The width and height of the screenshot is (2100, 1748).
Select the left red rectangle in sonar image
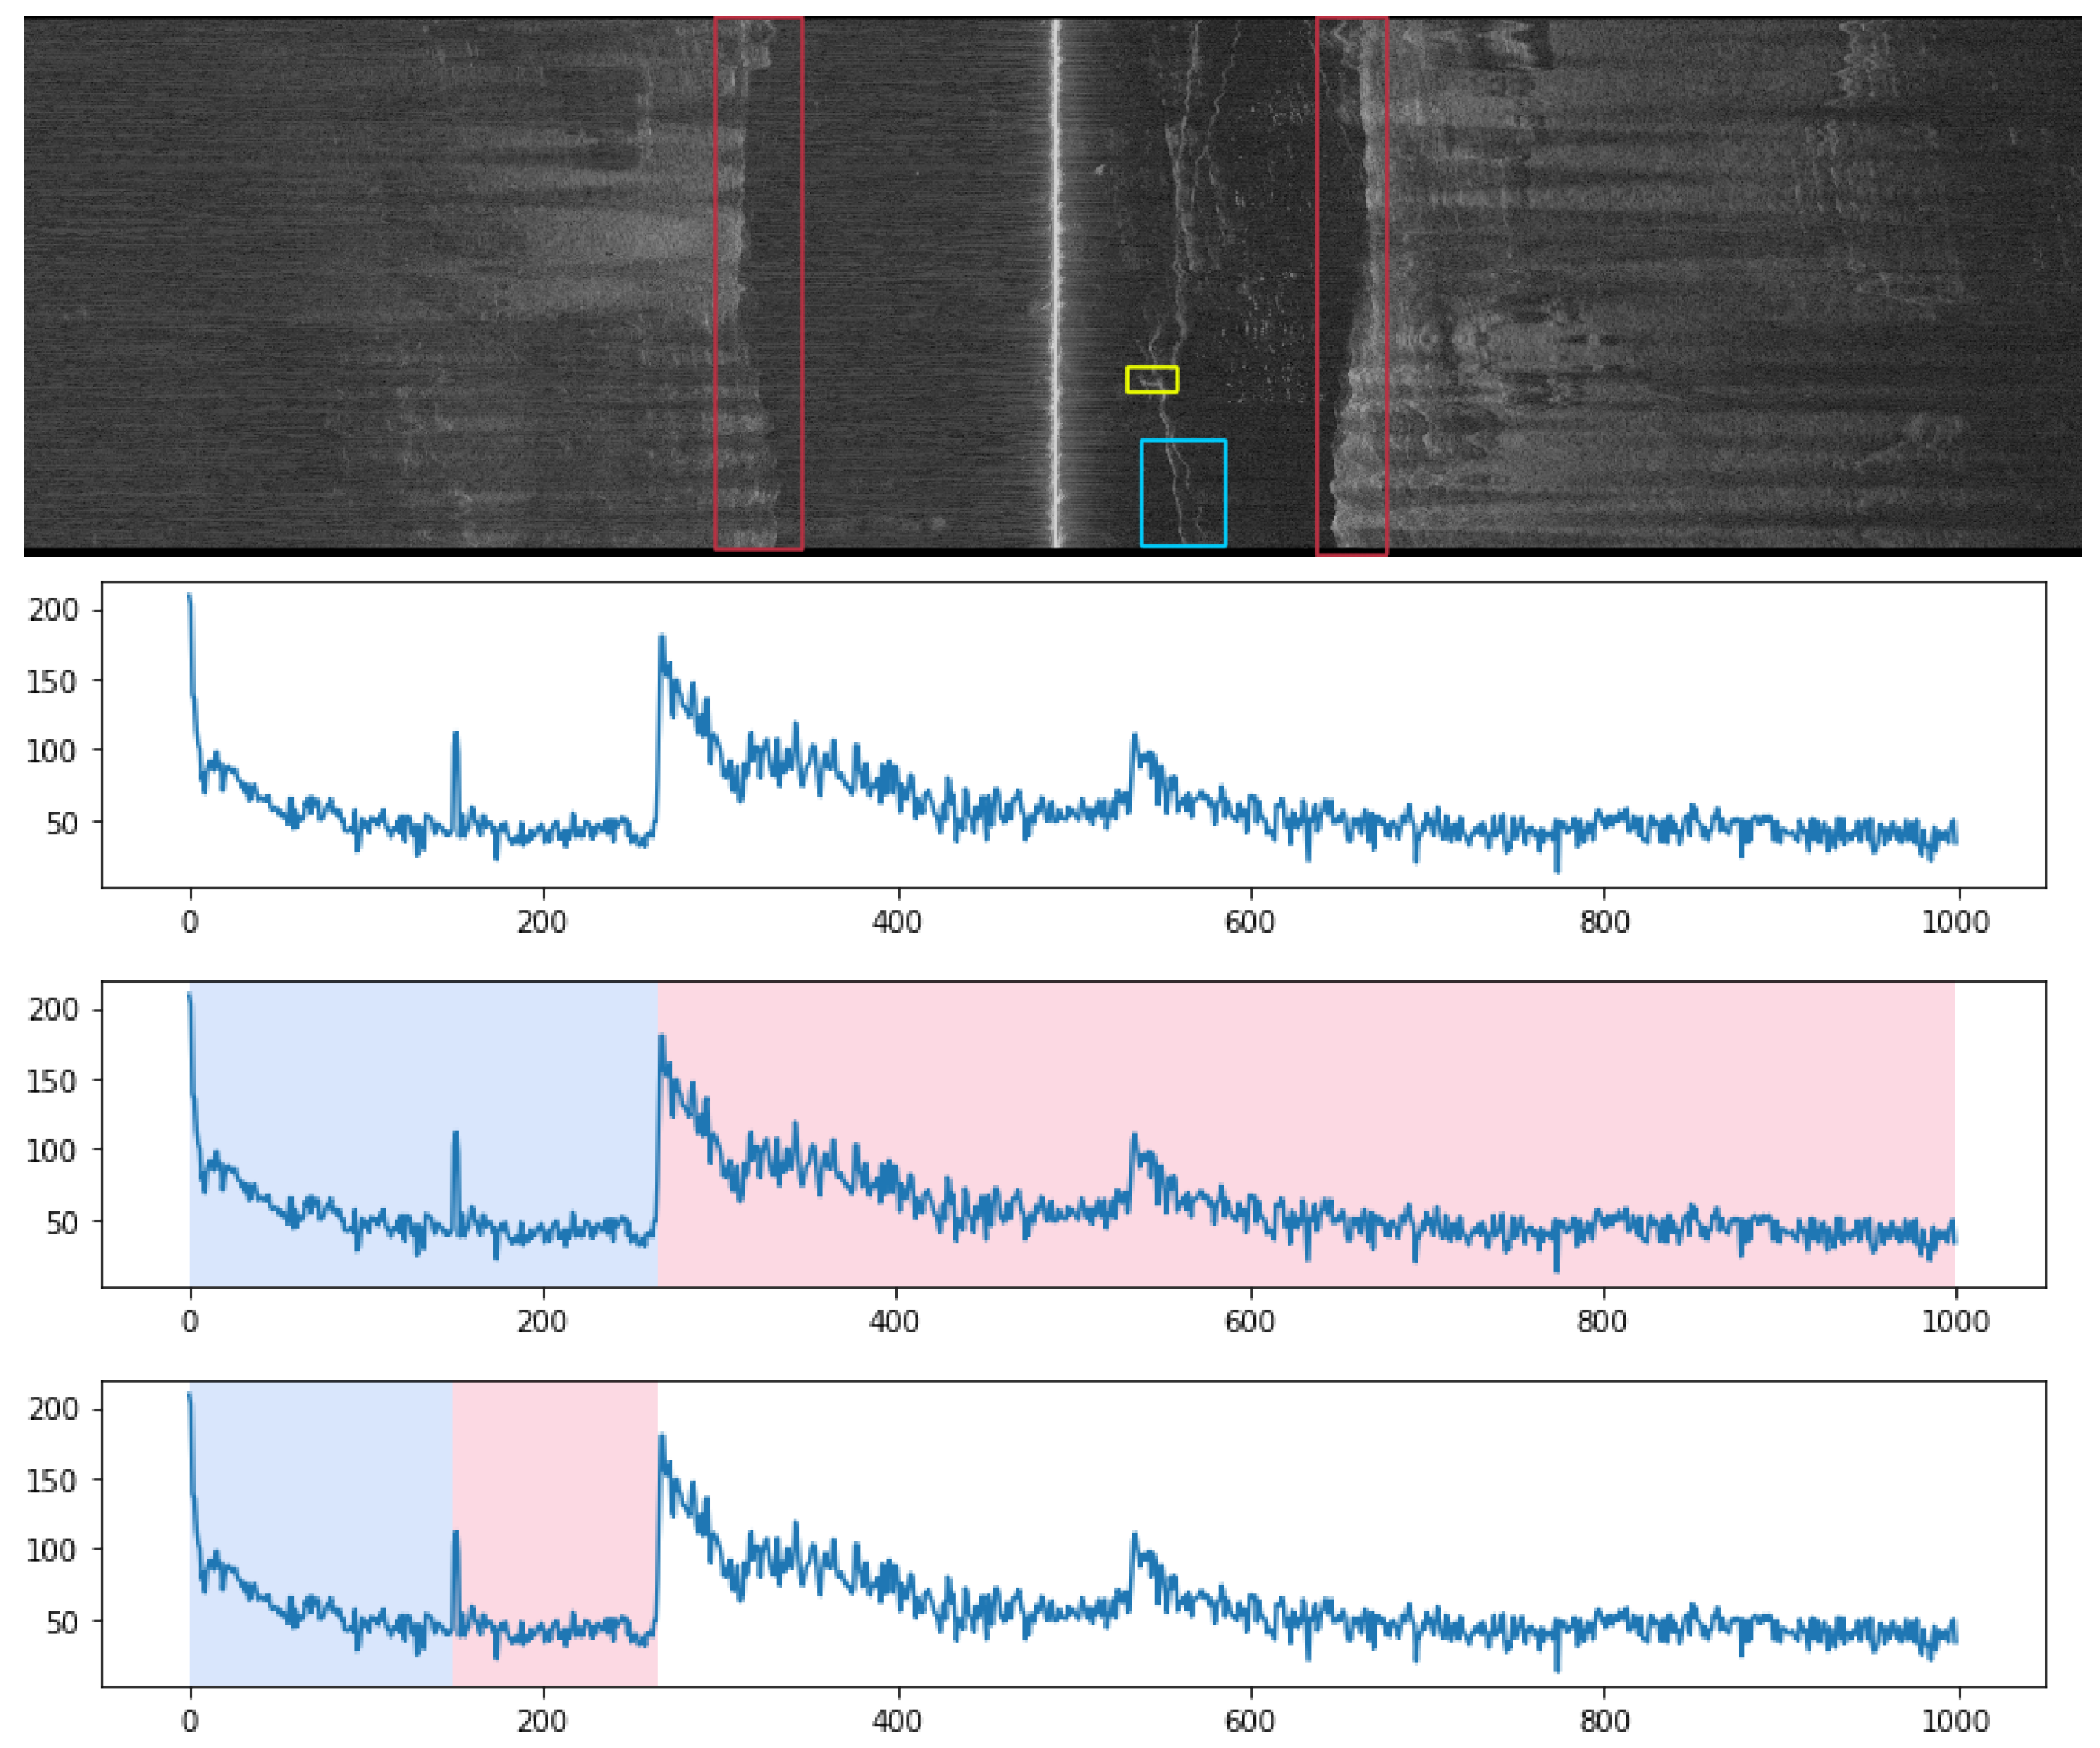point(758,283)
